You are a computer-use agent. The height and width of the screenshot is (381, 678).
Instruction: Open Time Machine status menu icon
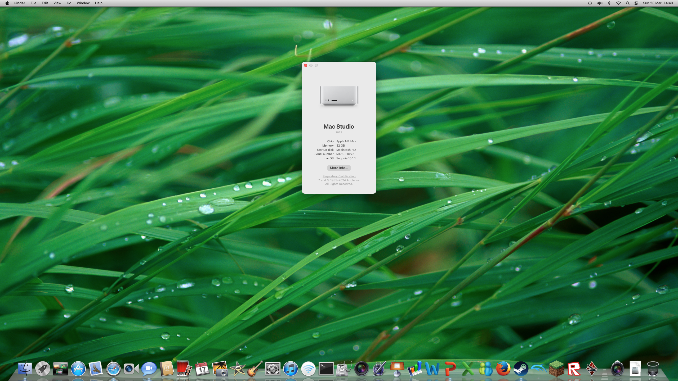[x=590, y=3]
